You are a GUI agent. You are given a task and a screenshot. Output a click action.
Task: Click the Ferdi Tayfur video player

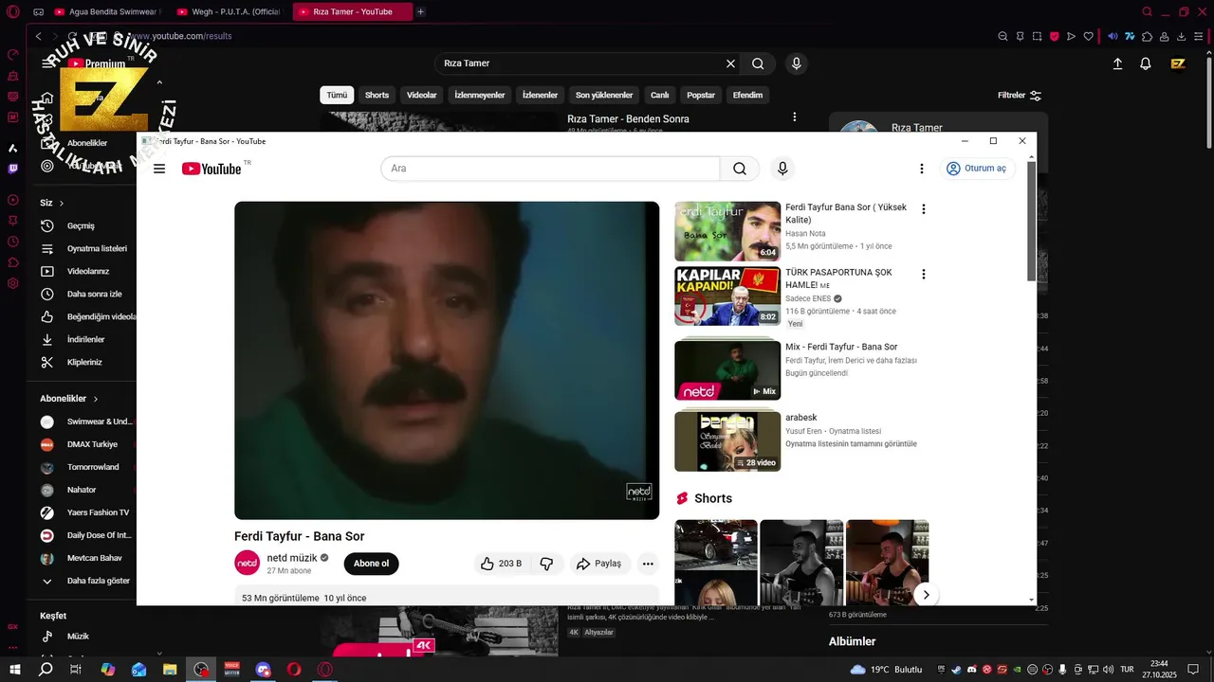[x=447, y=360]
